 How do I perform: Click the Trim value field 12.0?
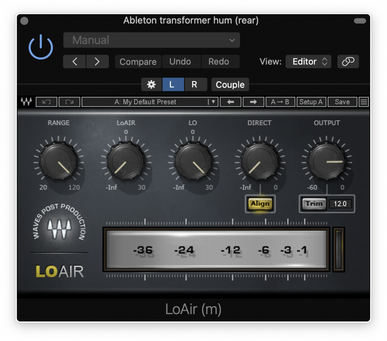click(x=340, y=204)
